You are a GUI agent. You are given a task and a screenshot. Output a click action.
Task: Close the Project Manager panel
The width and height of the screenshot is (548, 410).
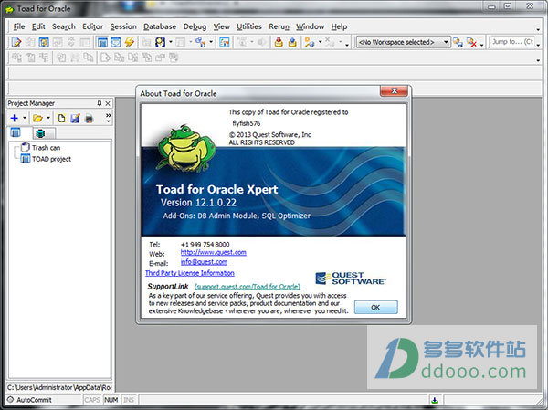point(108,103)
